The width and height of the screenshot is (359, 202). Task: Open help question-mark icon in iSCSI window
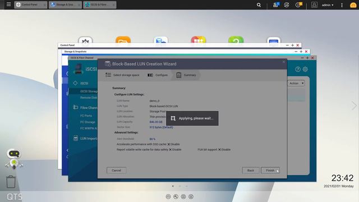click(x=298, y=69)
